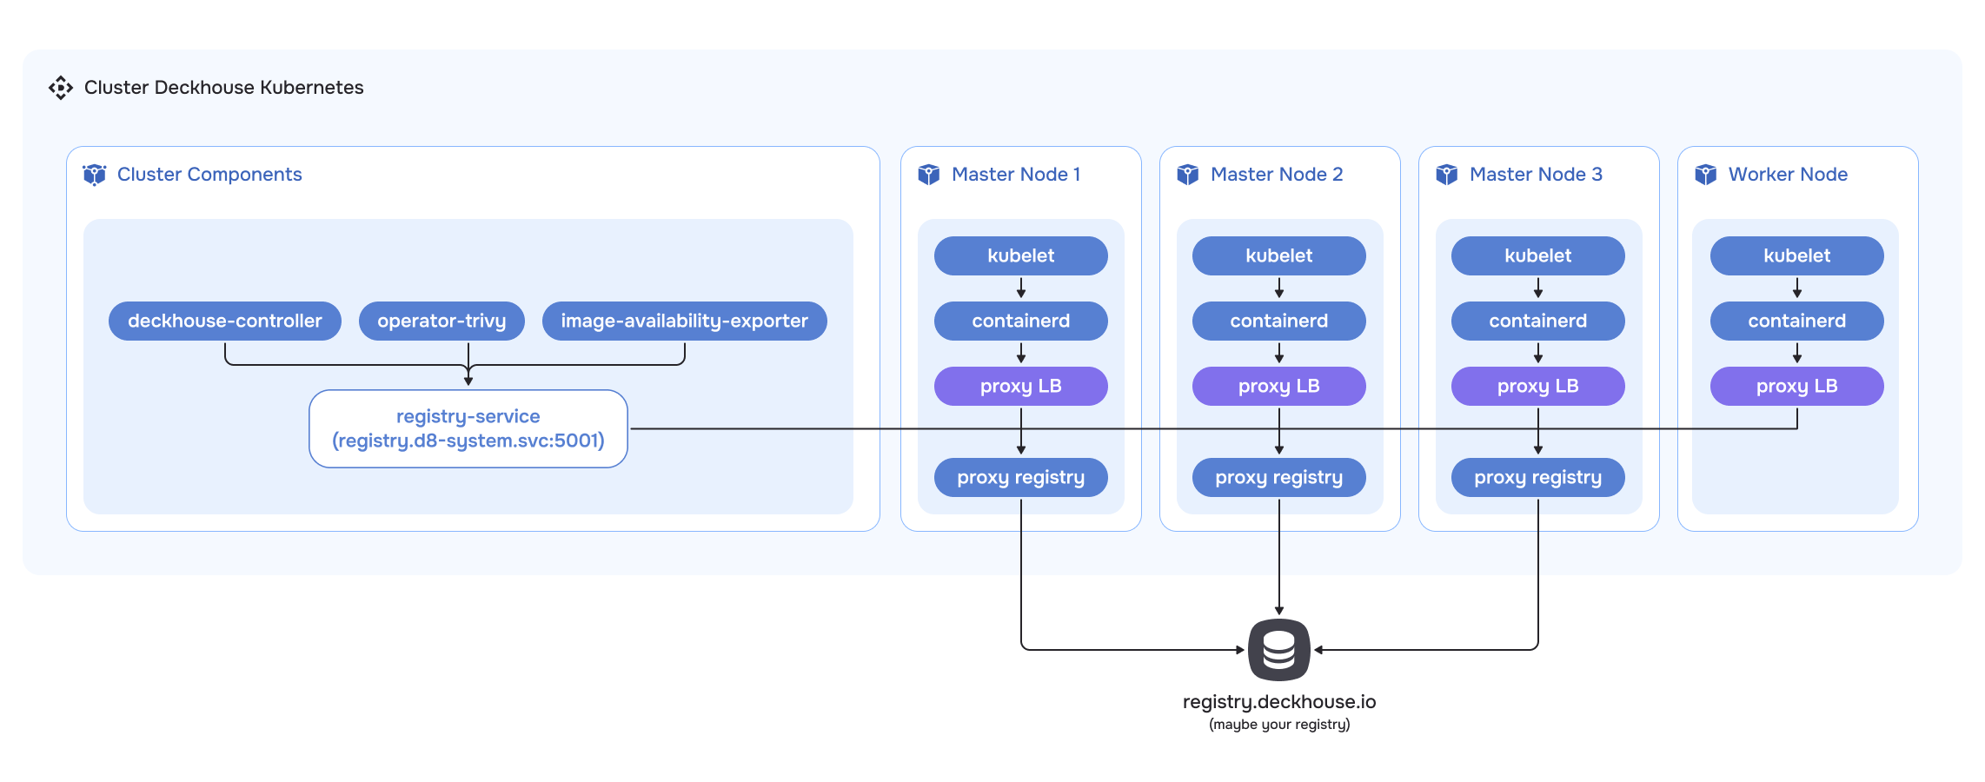
Task: Click proxy registry in Master Node 1
Action: click(x=1020, y=477)
